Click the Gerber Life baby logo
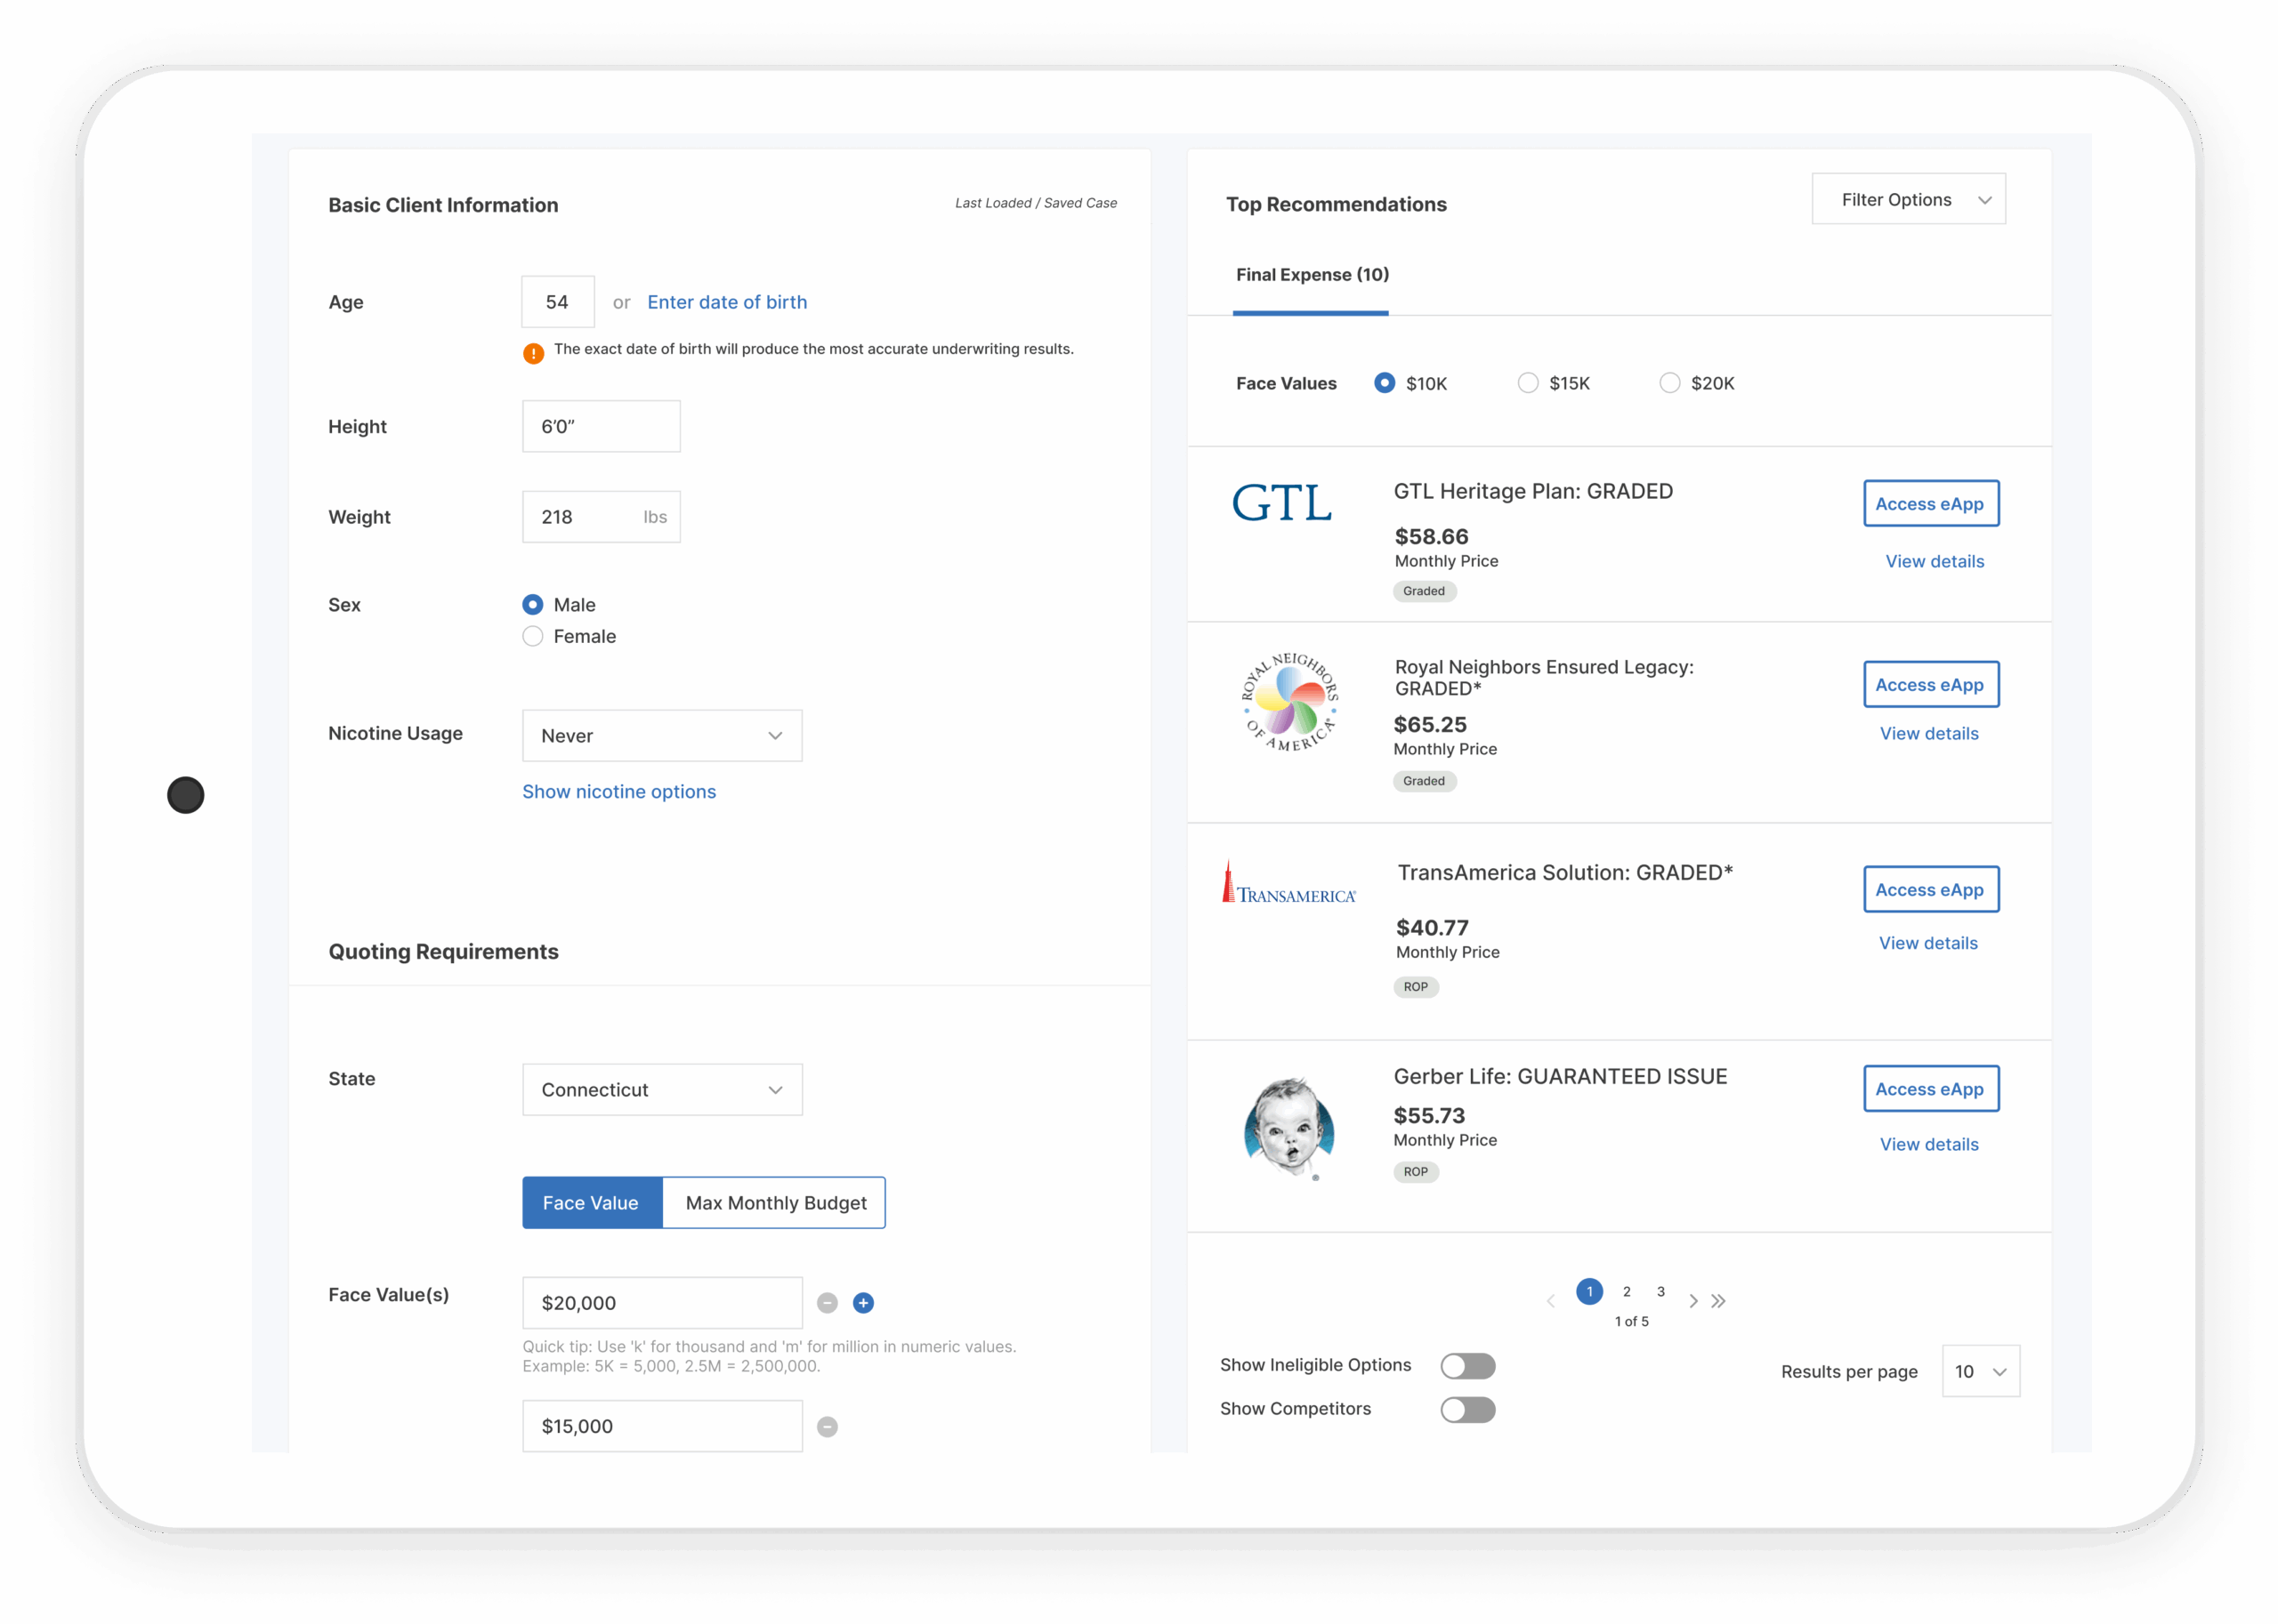Viewport: 2278px width, 1624px height. [1290, 1128]
